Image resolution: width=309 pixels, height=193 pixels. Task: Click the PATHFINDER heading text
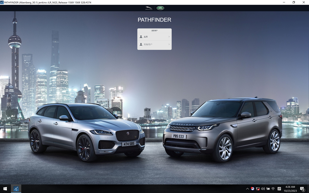[x=154, y=20]
